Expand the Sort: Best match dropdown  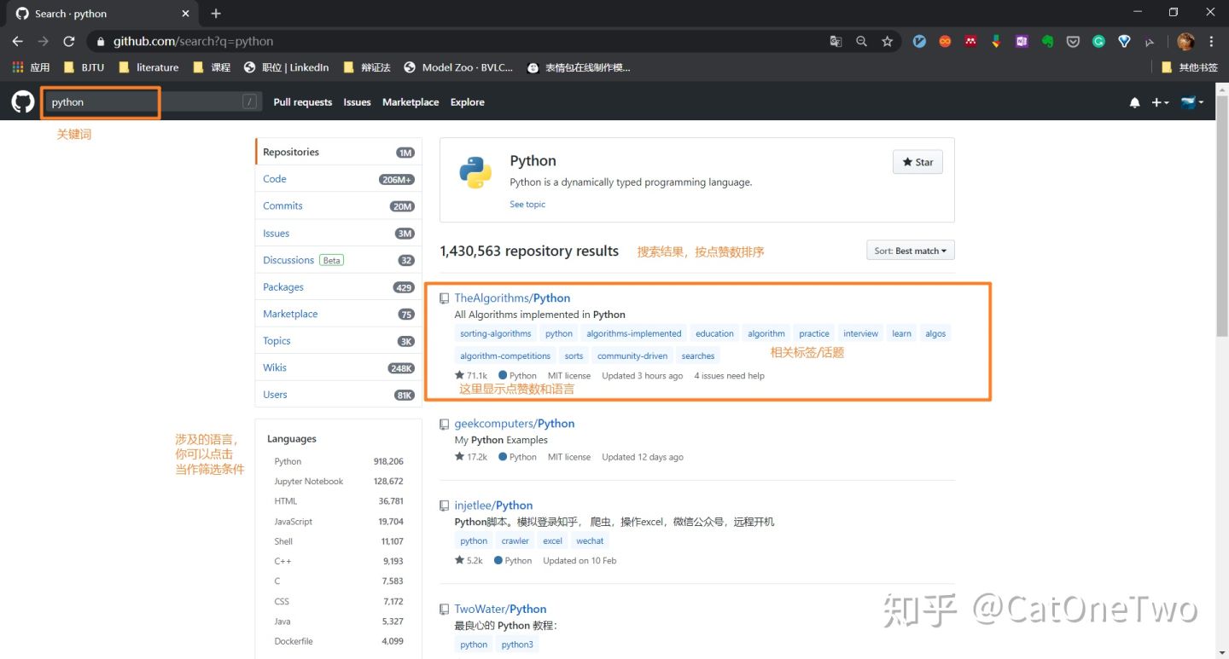(910, 251)
